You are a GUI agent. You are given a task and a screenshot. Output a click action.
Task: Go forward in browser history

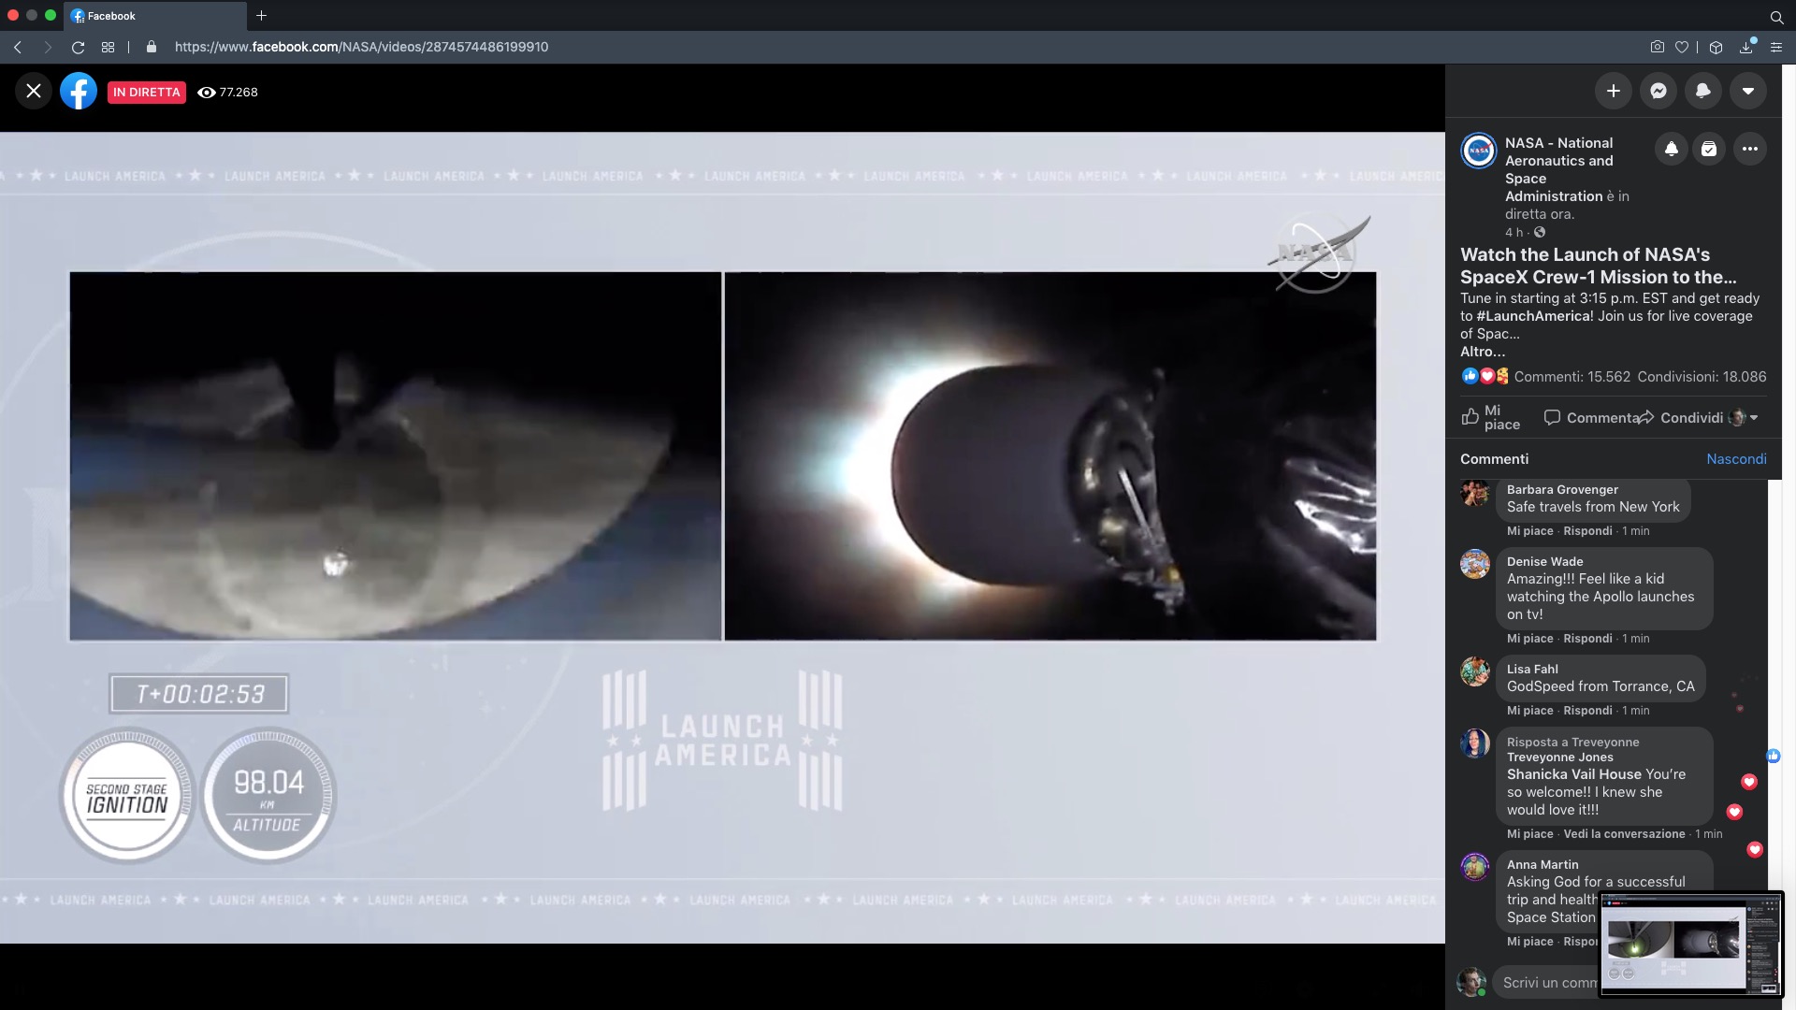(48, 47)
